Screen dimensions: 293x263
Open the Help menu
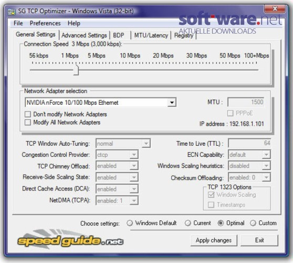74,23
